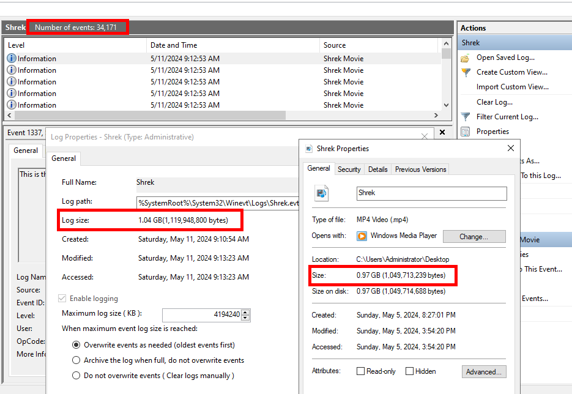This screenshot has height=394, width=572.
Task: Select the Shrek header in Actions pane
Action: pos(514,43)
